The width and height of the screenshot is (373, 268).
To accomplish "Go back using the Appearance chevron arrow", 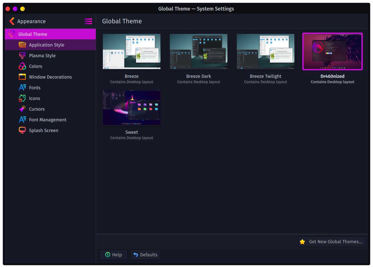I will coord(12,21).
